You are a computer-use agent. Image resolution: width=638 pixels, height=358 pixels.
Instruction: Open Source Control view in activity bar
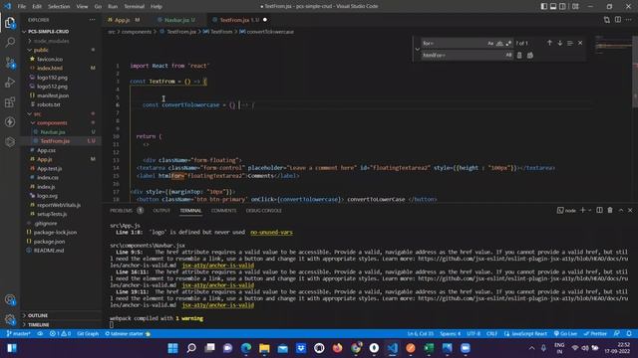point(10,63)
